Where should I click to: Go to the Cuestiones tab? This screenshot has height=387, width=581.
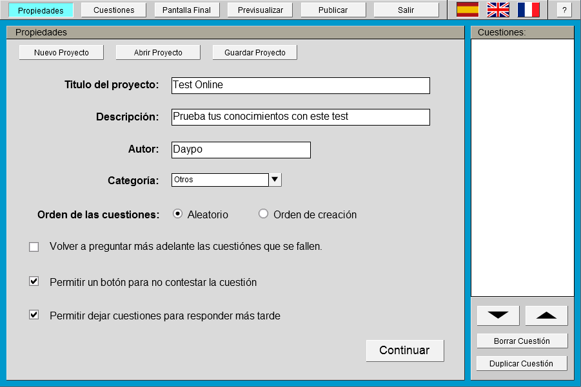click(x=113, y=10)
